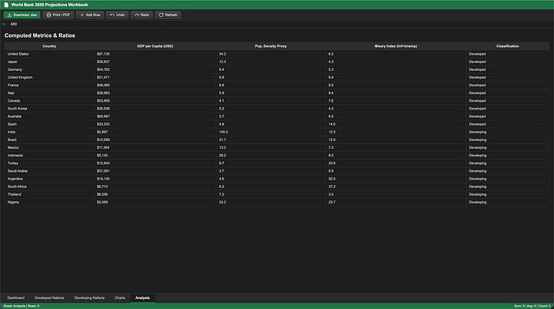Refresh the workbook data
This screenshot has height=309, width=554.
coord(169,15)
